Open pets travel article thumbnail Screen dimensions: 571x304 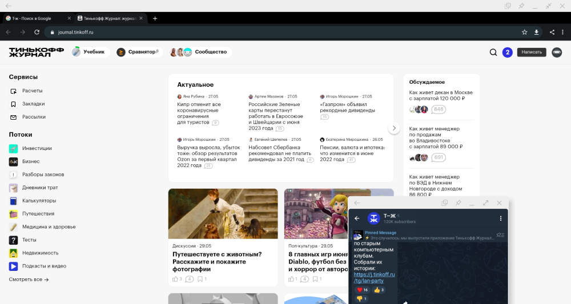pos(223,213)
